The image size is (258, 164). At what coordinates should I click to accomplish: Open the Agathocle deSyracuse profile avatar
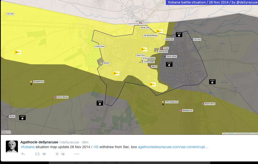[12, 146]
